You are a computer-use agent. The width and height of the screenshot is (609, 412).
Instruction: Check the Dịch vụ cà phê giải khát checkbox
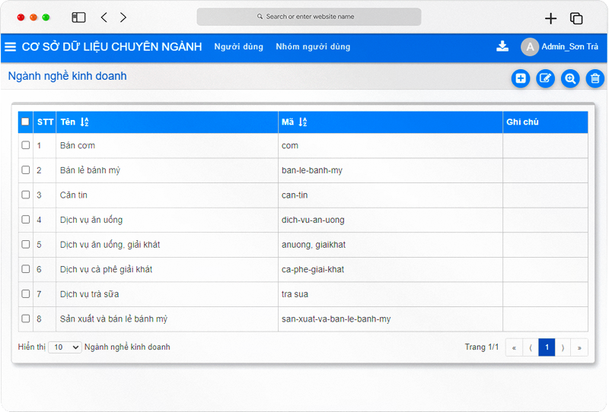click(26, 269)
